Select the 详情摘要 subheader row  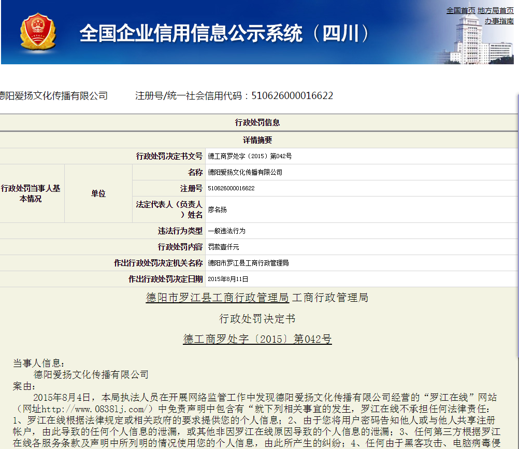click(x=257, y=140)
